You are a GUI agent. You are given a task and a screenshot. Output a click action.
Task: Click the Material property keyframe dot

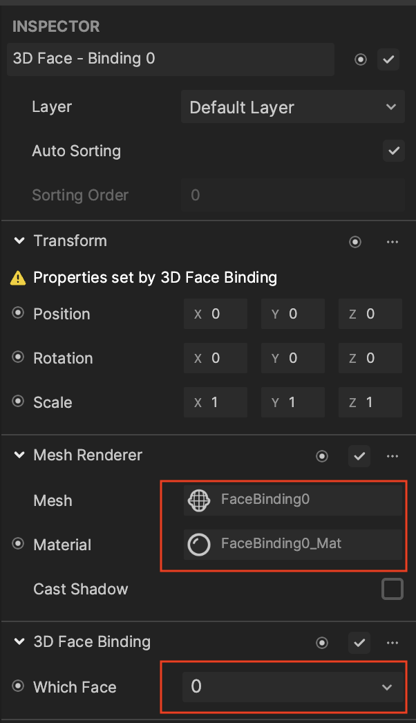(x=18, y=545)
